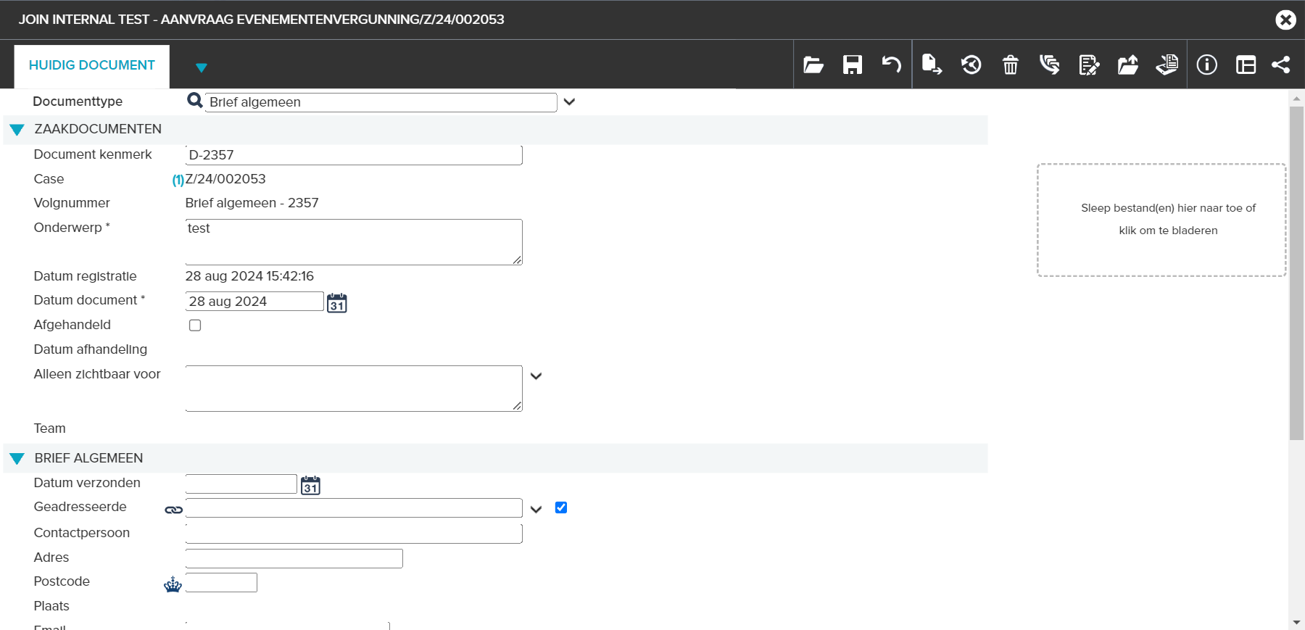The image size is (1305, 630).
Task: Click the Datum afhandeling label
Action: coord(91,349)
